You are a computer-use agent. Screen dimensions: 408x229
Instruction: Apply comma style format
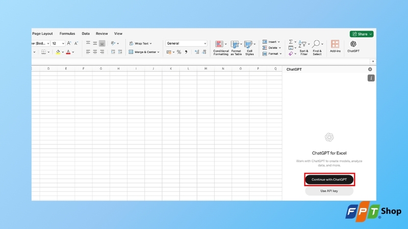pos(186,52)
